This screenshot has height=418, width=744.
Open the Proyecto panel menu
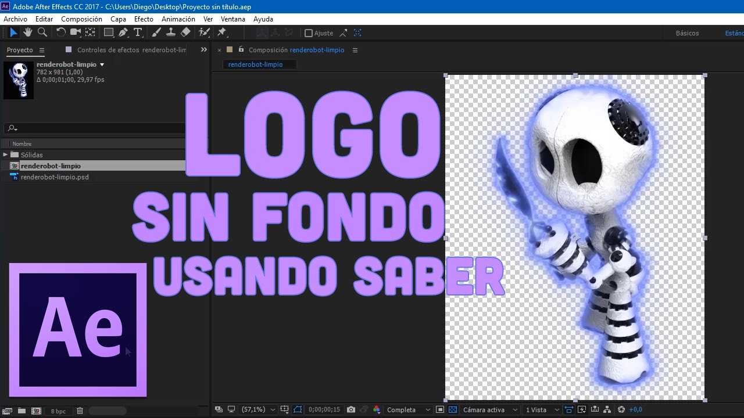(x=42, y=50)
